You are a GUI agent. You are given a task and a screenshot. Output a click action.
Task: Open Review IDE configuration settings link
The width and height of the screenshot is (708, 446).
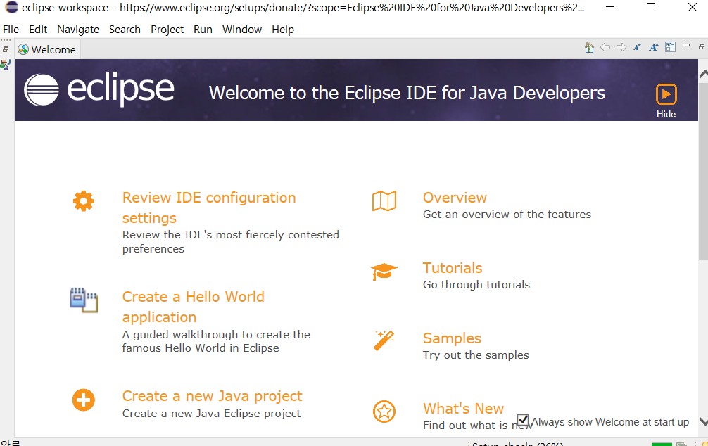pyautogui.click(x=209, y=208)
